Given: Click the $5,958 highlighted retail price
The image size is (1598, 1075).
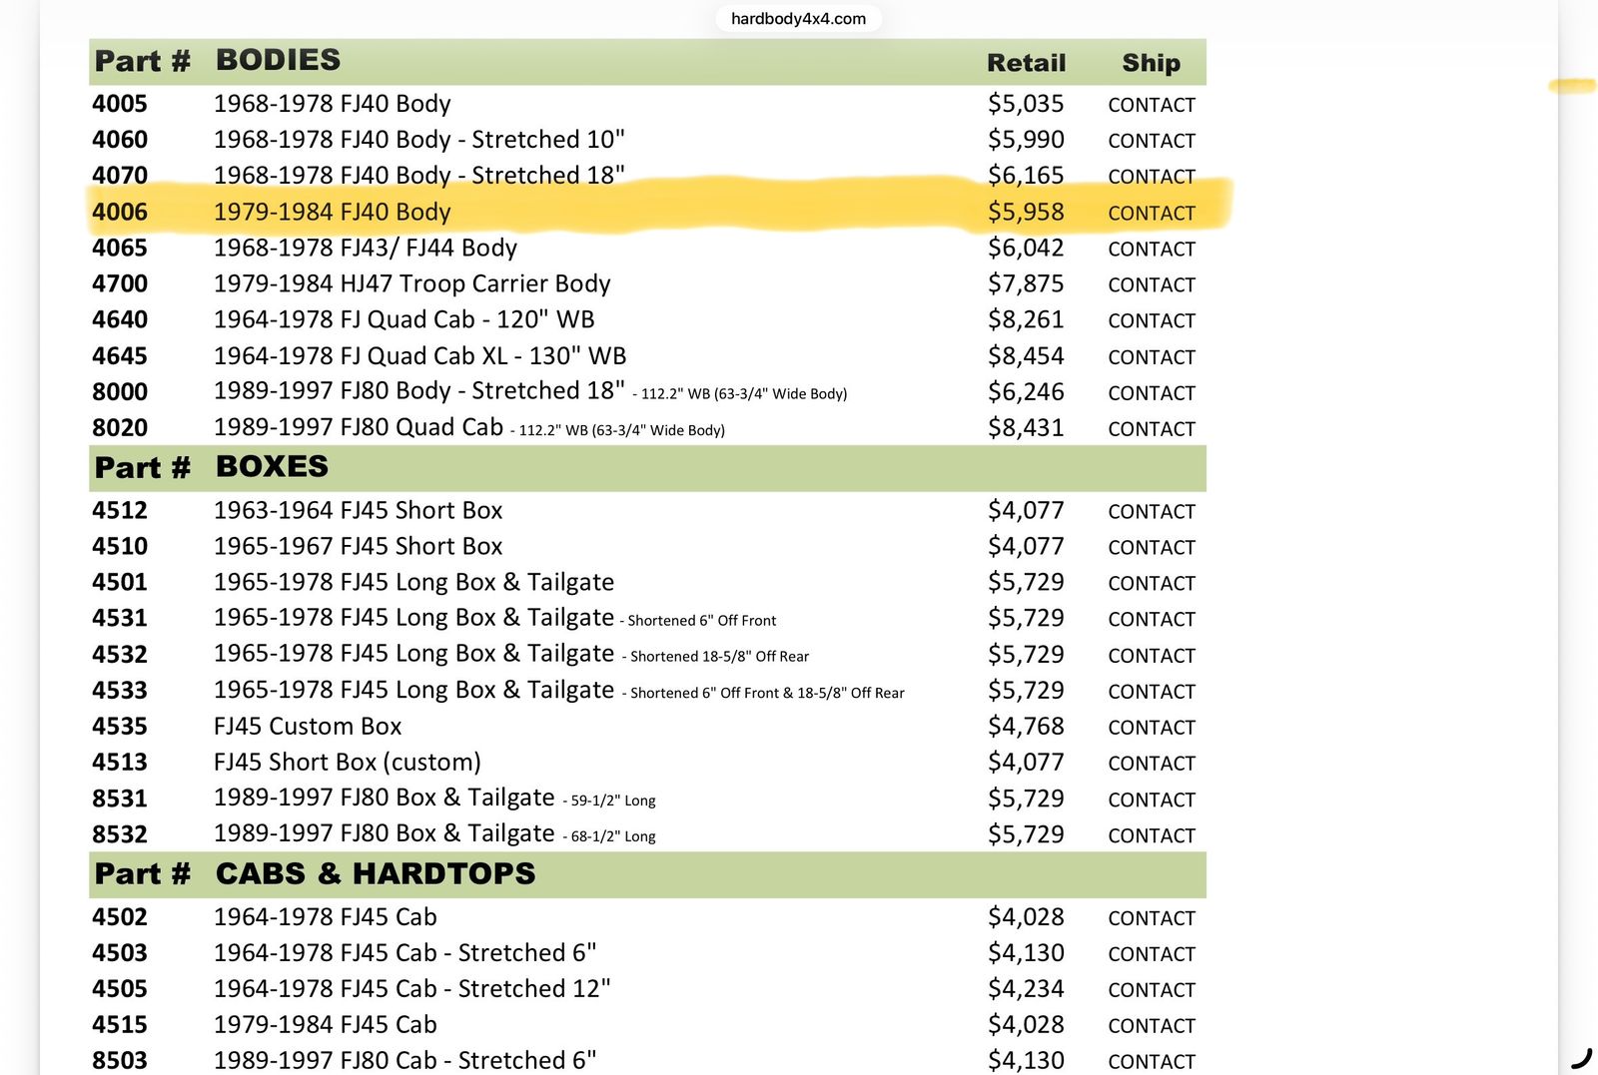Looking at the screenshot, I should point(1026,212).
